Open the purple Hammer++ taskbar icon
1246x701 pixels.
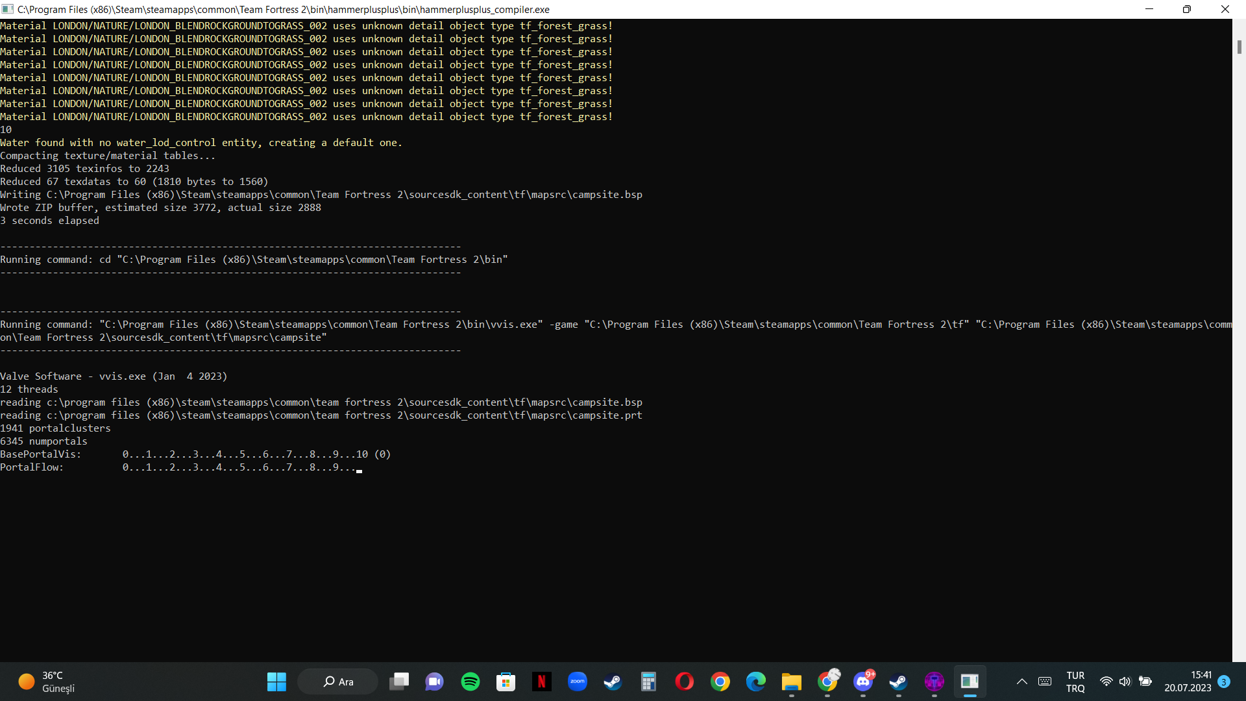tap(934, 682)
